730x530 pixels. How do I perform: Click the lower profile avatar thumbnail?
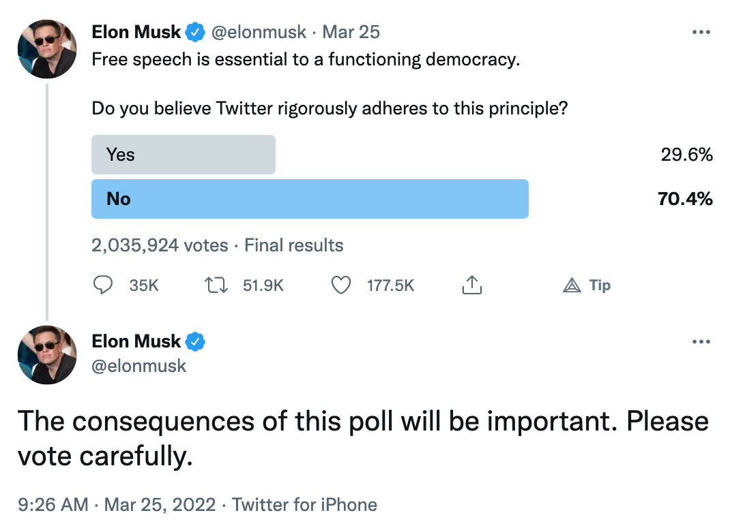pyautogui.click(x=47, y=356)
